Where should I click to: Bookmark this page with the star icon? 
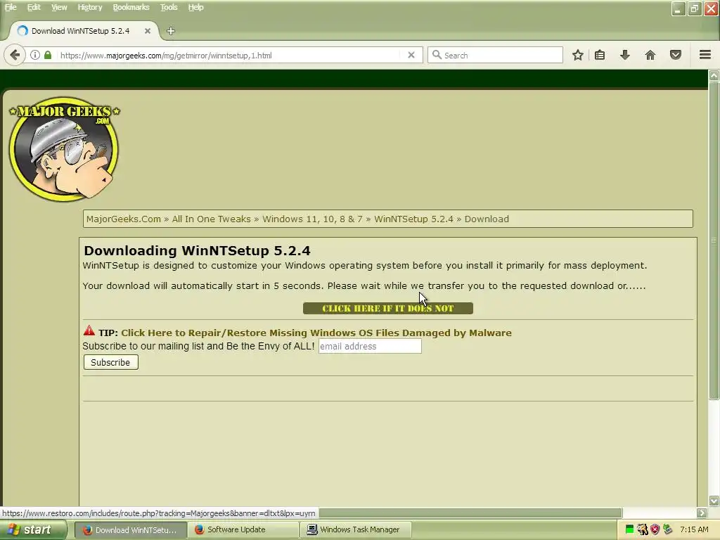pyautogui.click(x=578, y=55)
